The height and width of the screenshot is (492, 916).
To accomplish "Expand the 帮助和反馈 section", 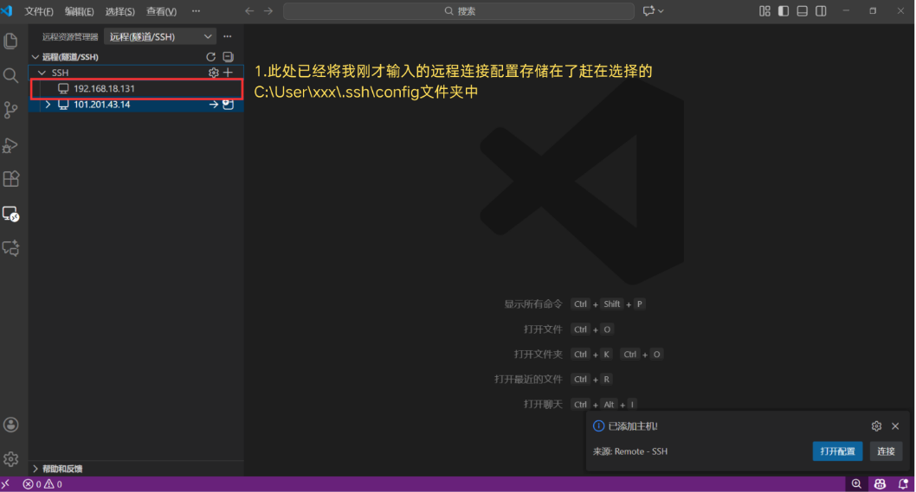I will (x=35, y=469).
